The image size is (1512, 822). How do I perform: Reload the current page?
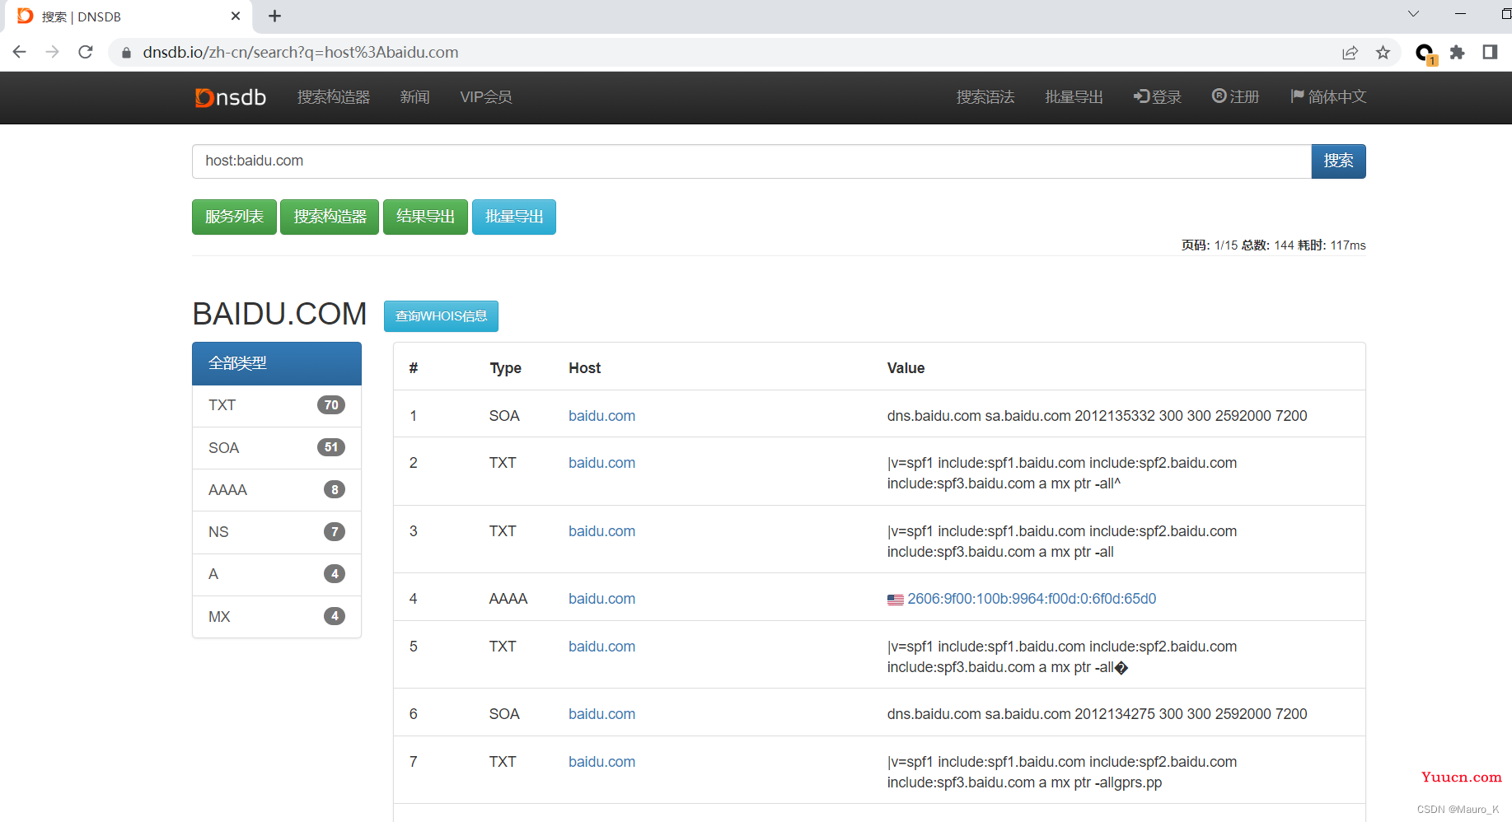click(x=86, y=52)
